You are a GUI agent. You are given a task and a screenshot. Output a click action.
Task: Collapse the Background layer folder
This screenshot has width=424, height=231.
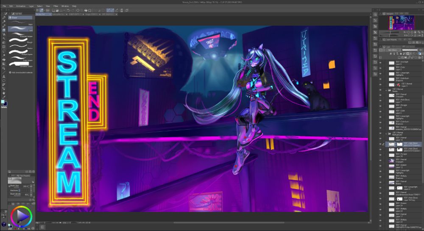click(386, 134)
